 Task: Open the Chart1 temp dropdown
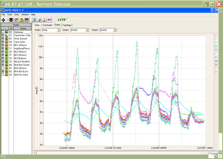coord(59,30)
